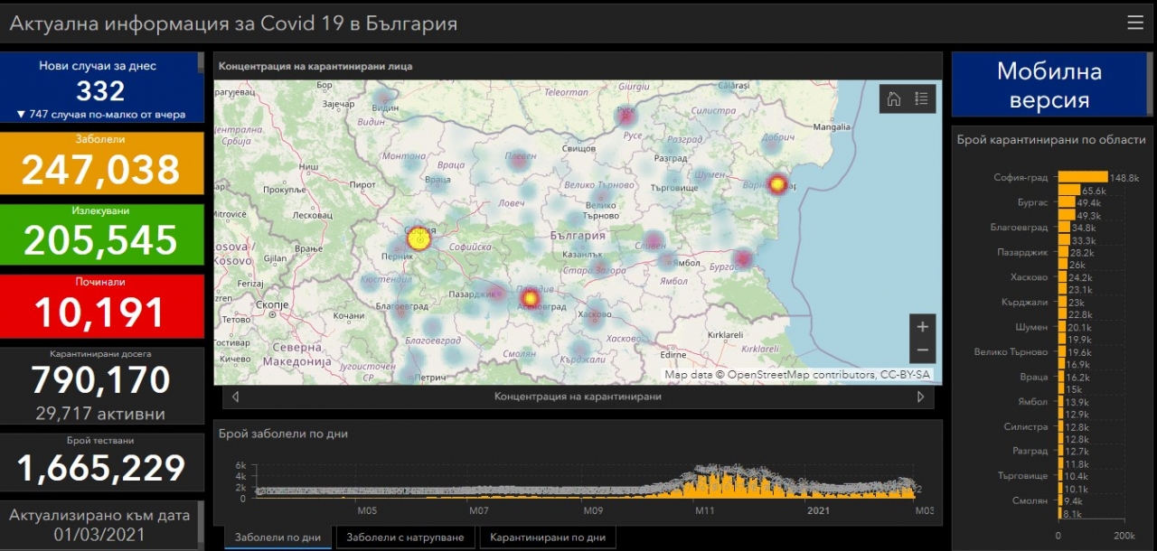1157x551 pixels.
Task: Select the София-град bar in chart
Action: pos(1082,177)
